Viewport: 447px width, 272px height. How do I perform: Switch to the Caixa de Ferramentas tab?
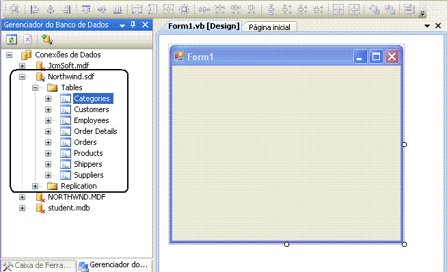38,265
